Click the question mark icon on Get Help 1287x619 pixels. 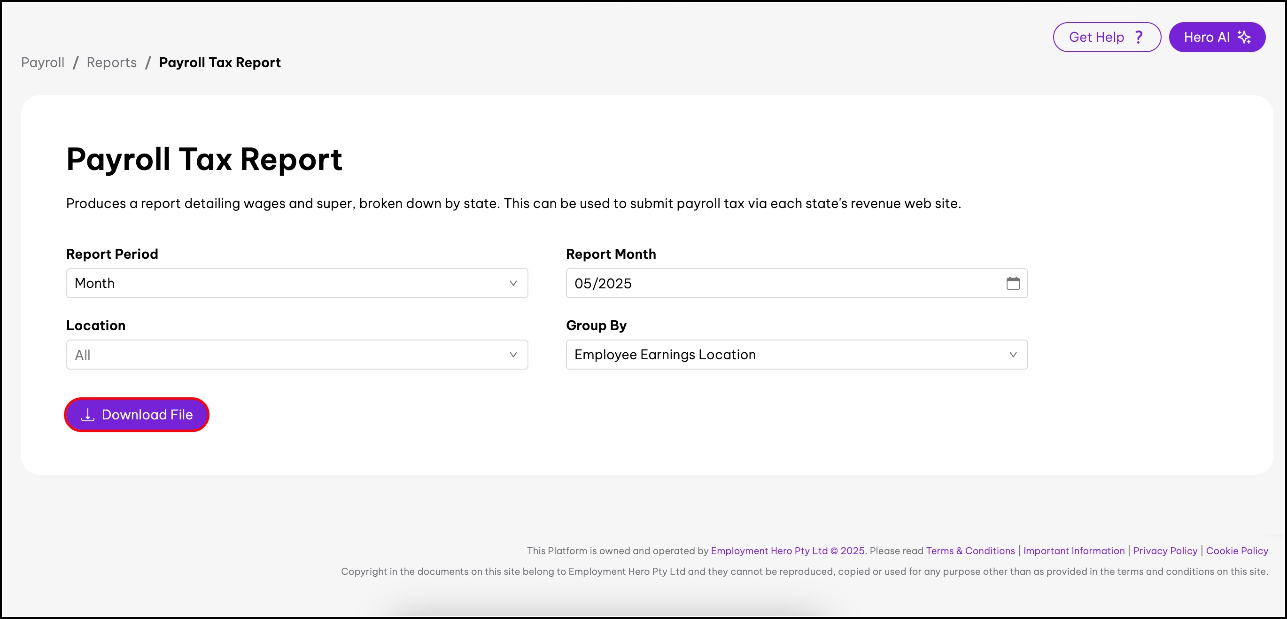point(1139,37)
